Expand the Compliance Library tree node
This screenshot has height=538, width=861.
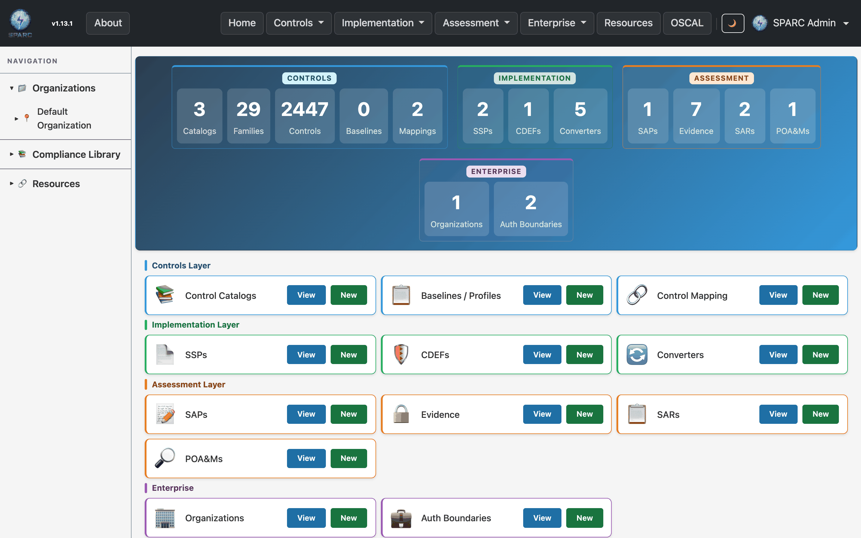pyautogui.click(x=12, y=154)
